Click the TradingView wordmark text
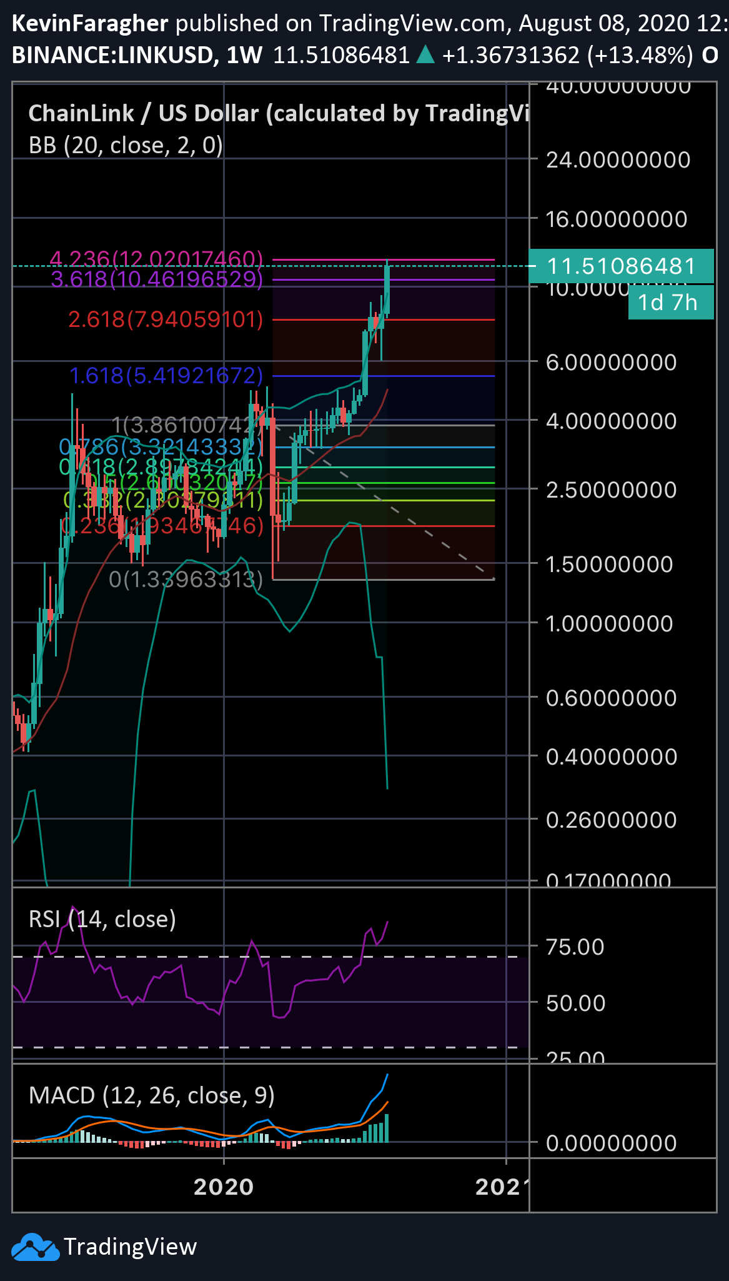 pyautogui.click(x=131, y=1247)
